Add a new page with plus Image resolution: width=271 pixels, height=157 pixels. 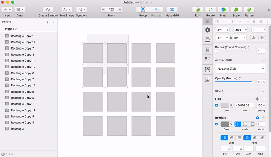click(x=47, y=22)
